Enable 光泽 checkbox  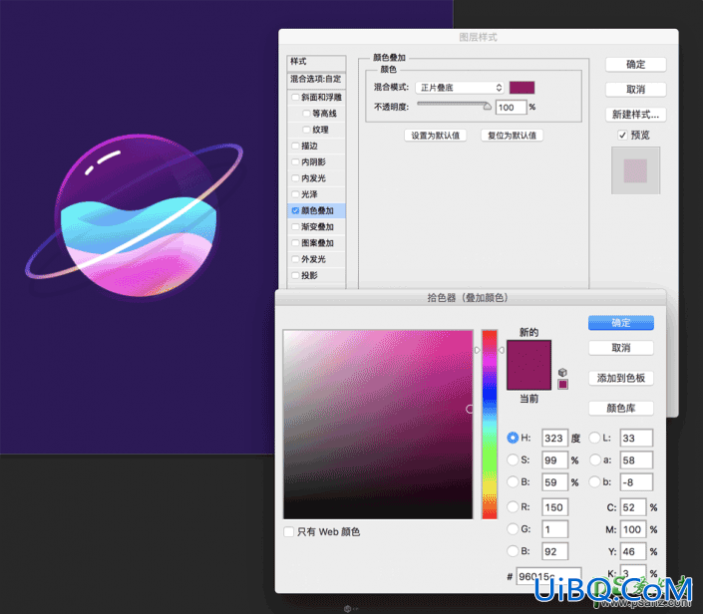pos(295,194)
